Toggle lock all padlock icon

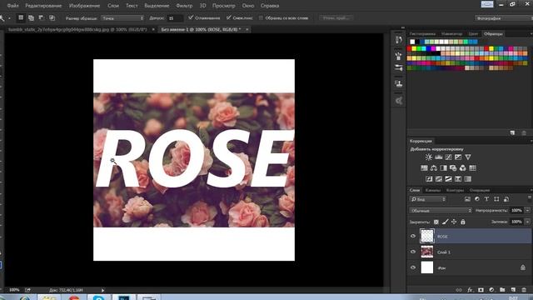463,222
